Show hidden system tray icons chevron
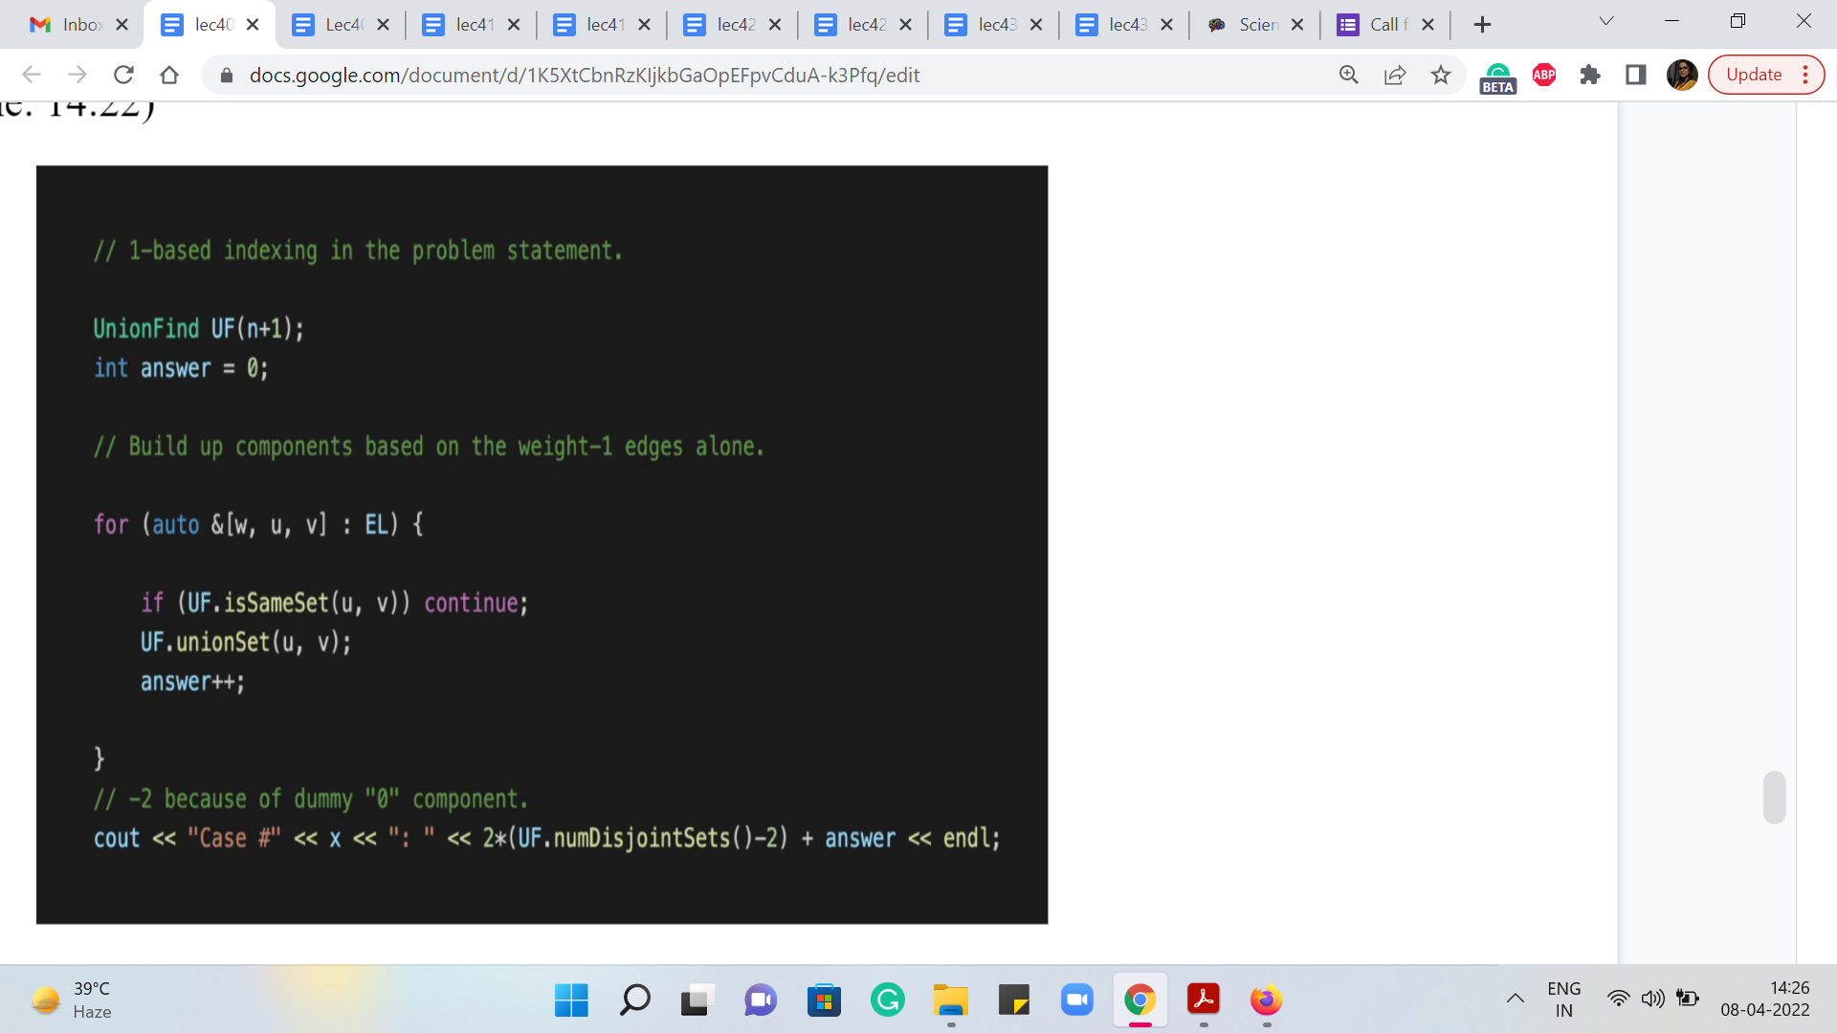1837x1033 pixels. pyautogui.click(x=1515, y=1000)
